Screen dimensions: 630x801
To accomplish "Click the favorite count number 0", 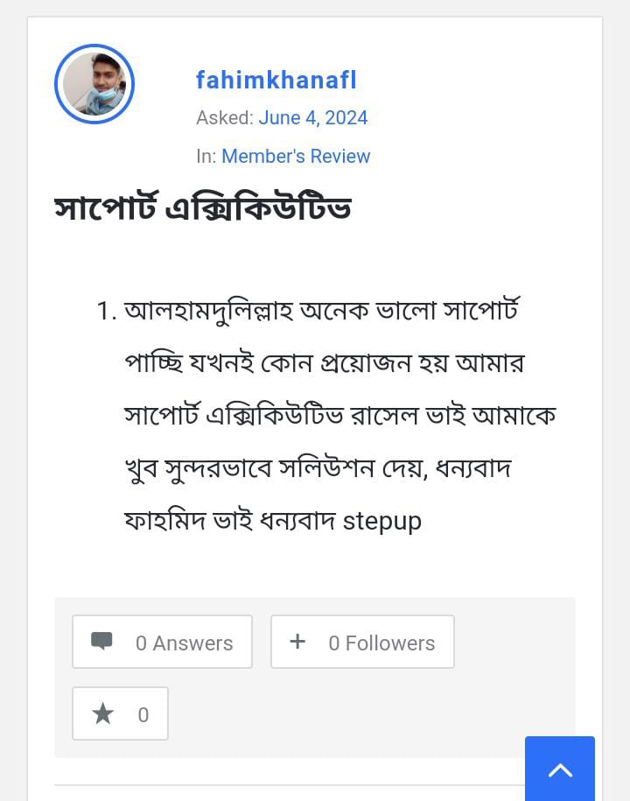I will 143,715.
